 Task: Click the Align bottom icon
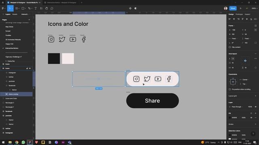point(251,19)
